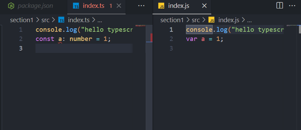The image size is (301, 130).
Task: Open src breadcrumb in index.ts editor
Action: [x=45, y=20]
